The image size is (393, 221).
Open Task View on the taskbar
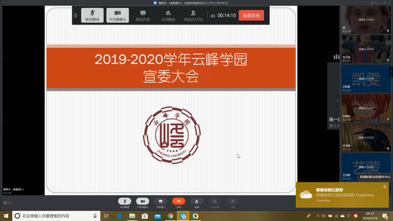tap(106, 216)
